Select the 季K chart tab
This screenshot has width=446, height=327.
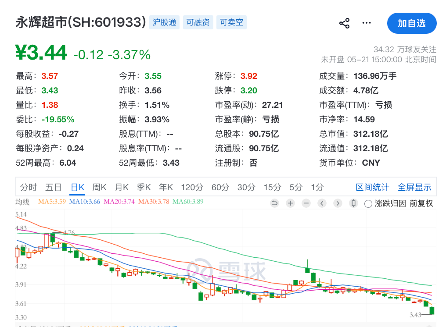[144, 187]
